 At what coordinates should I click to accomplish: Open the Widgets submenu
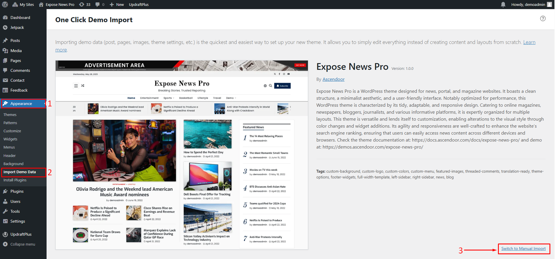click(x=10, y=139)
